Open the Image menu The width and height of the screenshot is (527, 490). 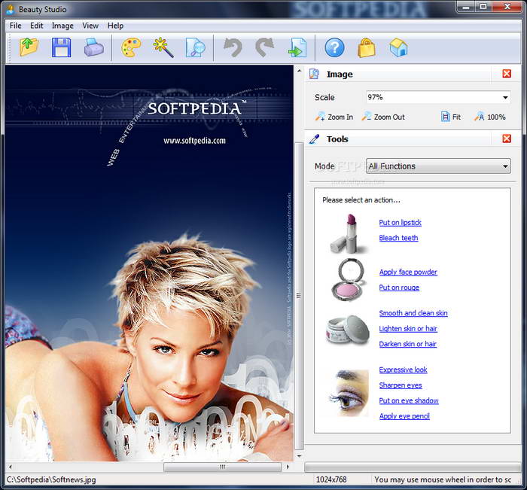click(x=62, y=26)
